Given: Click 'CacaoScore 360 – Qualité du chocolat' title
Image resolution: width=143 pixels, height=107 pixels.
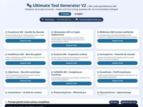Looking at the screenshot, I should click(26, 32).
